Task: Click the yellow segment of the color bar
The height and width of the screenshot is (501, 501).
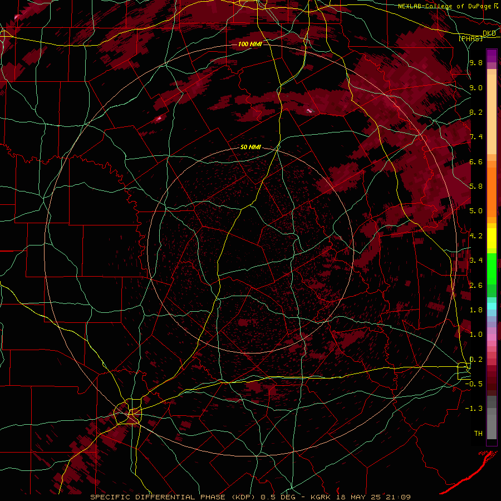Action: click(492, 238)
